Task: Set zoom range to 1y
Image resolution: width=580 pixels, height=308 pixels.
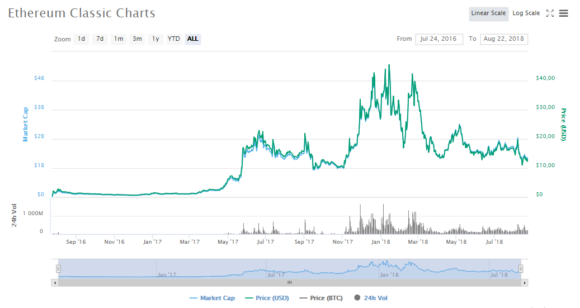Action: point(155,39)
